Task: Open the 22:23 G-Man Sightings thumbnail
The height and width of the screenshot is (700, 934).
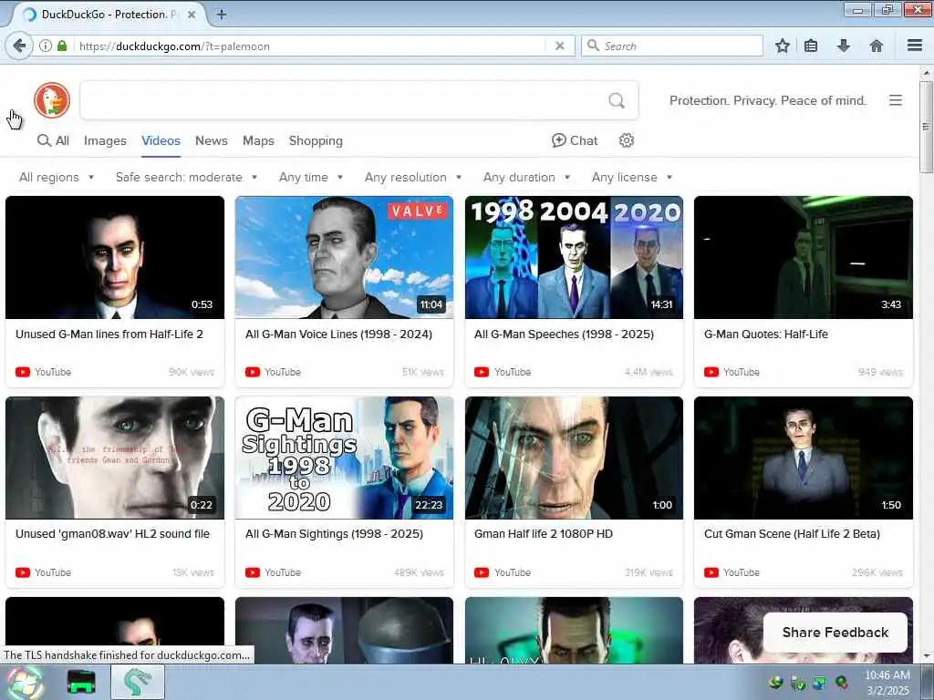Action: (344, 458)
